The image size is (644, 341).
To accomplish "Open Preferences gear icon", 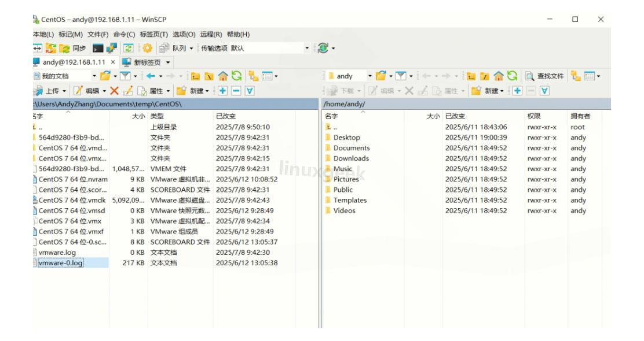I will pos(147,49).
